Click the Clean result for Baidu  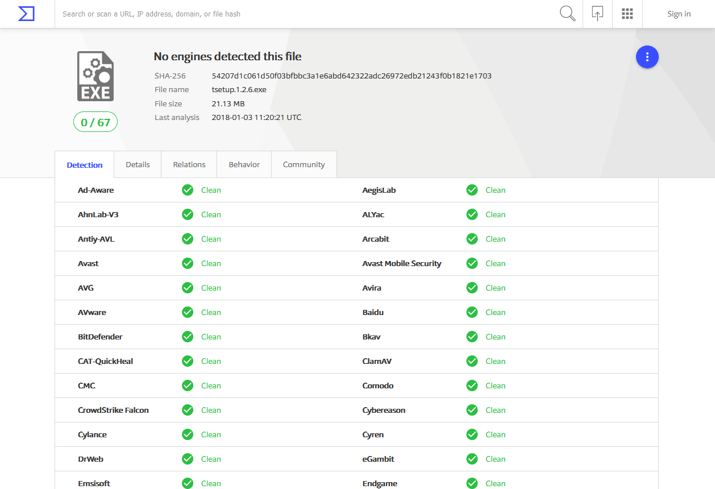496,312
